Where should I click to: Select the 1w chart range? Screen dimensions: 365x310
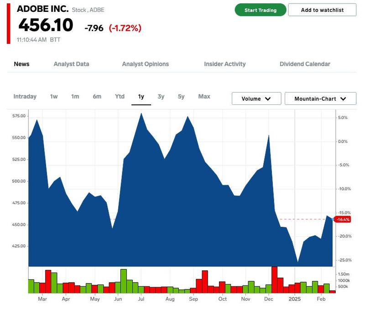point(54,97)
